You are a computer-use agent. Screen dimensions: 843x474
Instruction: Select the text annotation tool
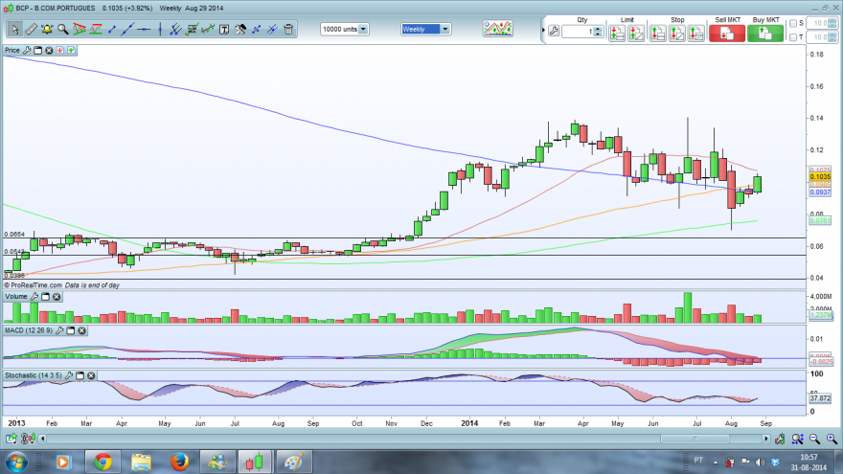click(x=224, y=30)
